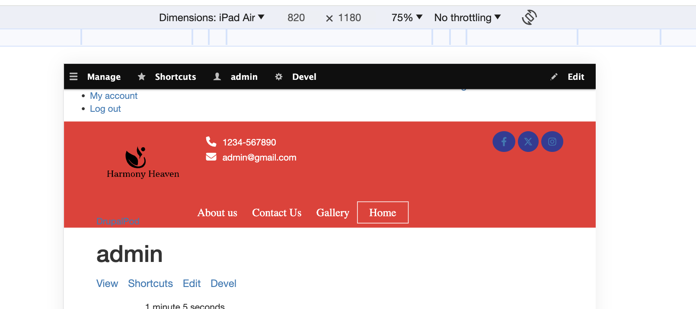This screenshot has height=309, width=696.
Task: Open the X (Twitter) social icon
Action: [x=528, y=142]
